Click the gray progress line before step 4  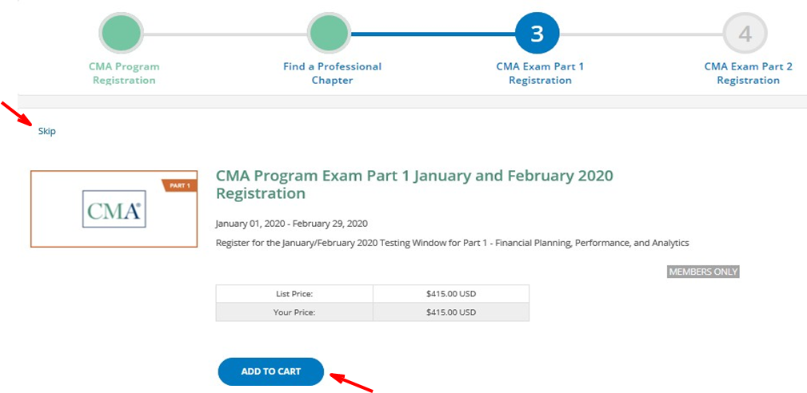point(640,34)
